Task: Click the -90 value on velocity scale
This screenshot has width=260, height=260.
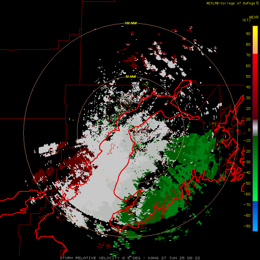Action: click(x=247, y=226)
